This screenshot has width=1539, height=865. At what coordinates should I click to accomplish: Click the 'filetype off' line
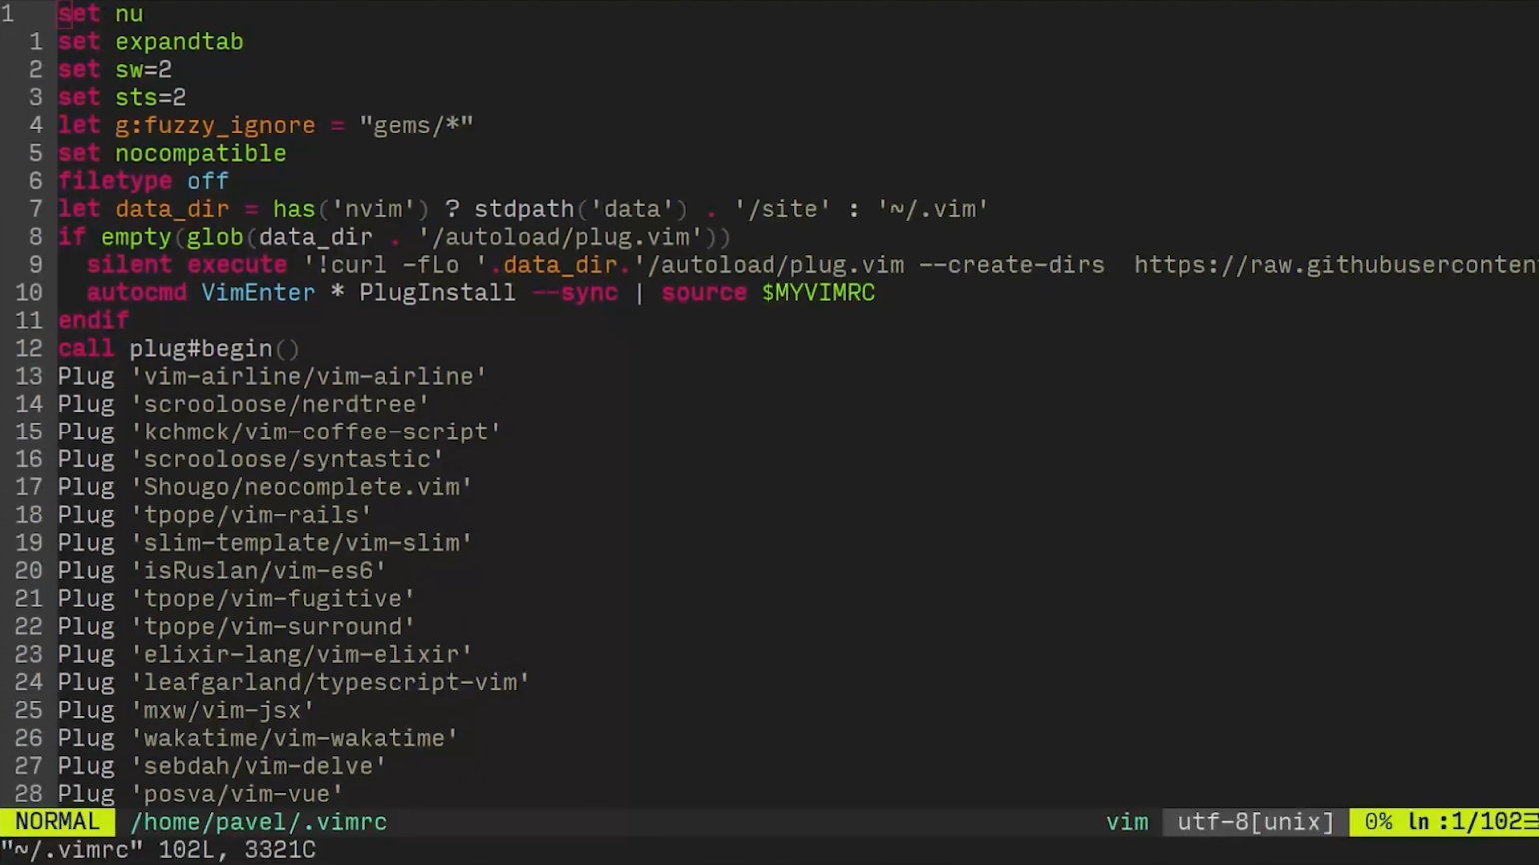click(143, 182)
